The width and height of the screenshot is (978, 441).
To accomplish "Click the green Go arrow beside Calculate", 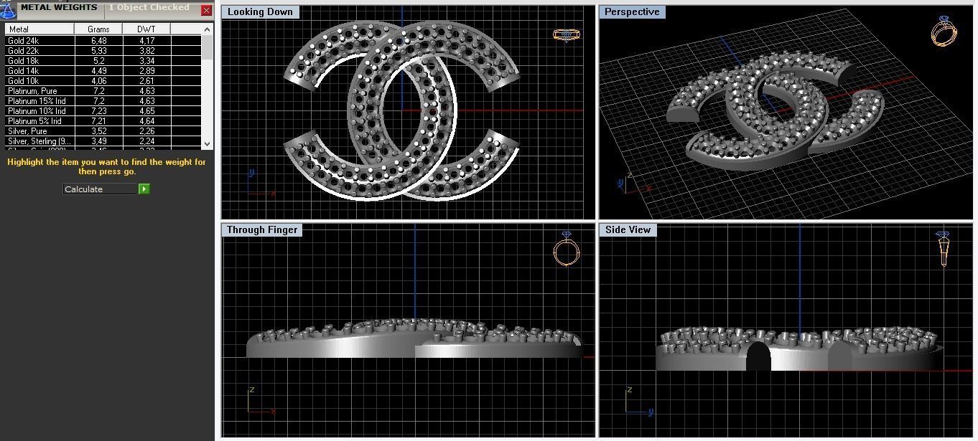I will (x=144, y=189).
